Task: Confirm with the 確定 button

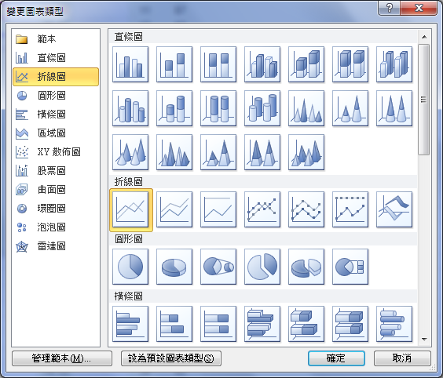Action: pos(336,358)
